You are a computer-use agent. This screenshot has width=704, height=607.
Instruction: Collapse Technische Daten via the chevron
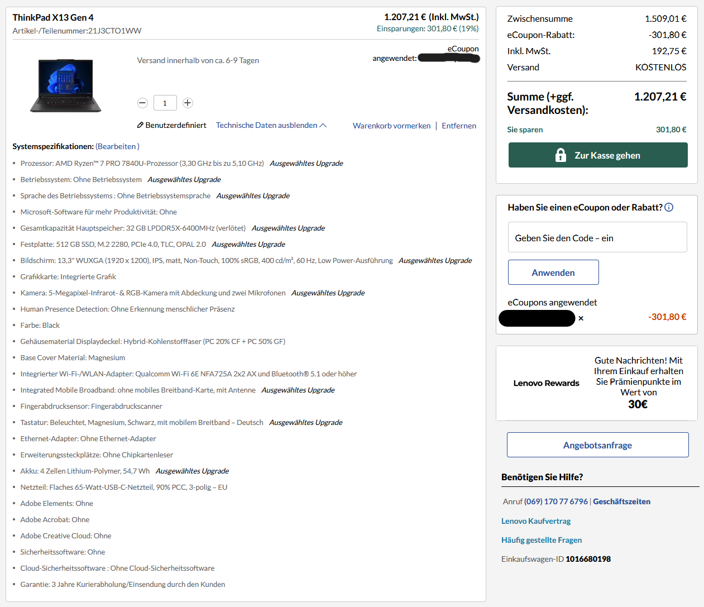tap(324, 125)
